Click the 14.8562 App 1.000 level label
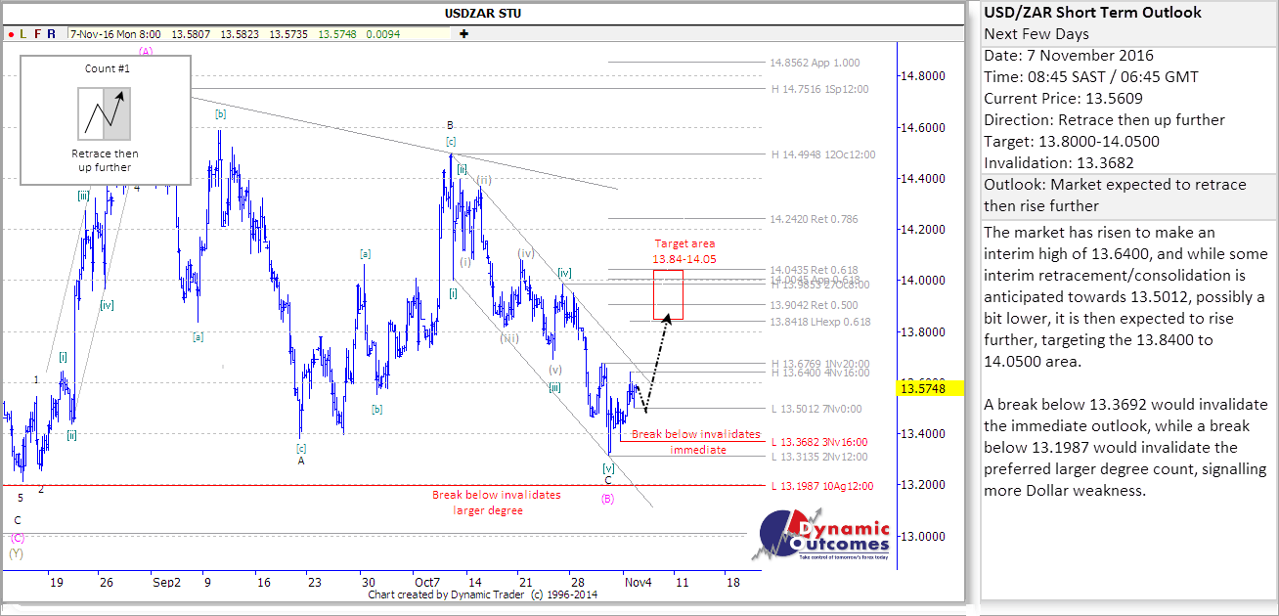1279x616 pixels. coord(815,63)
